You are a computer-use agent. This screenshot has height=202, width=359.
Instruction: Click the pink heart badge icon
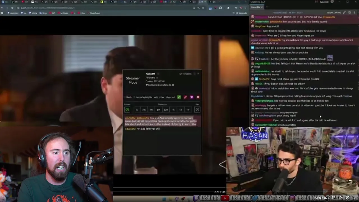(198, 97)
